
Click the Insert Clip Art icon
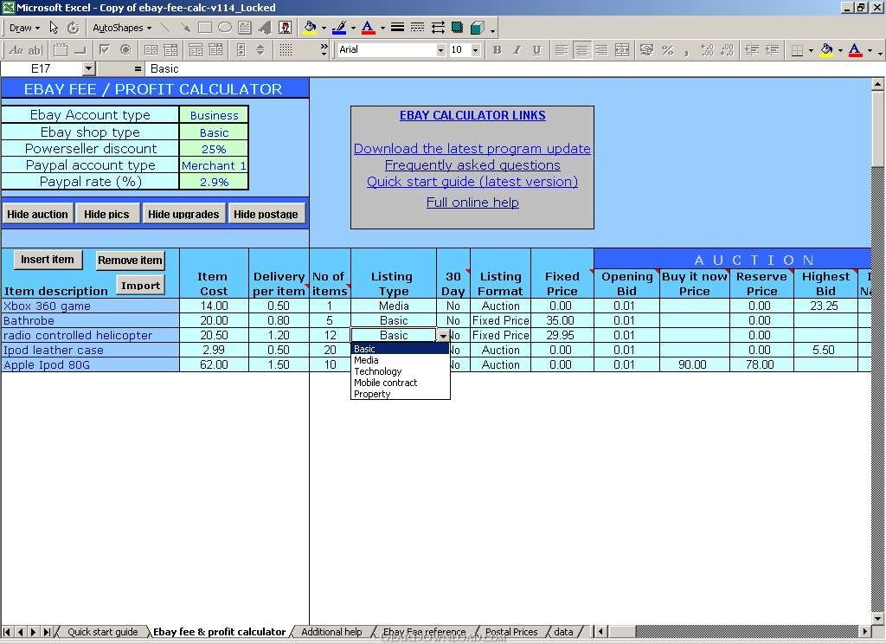285,28
